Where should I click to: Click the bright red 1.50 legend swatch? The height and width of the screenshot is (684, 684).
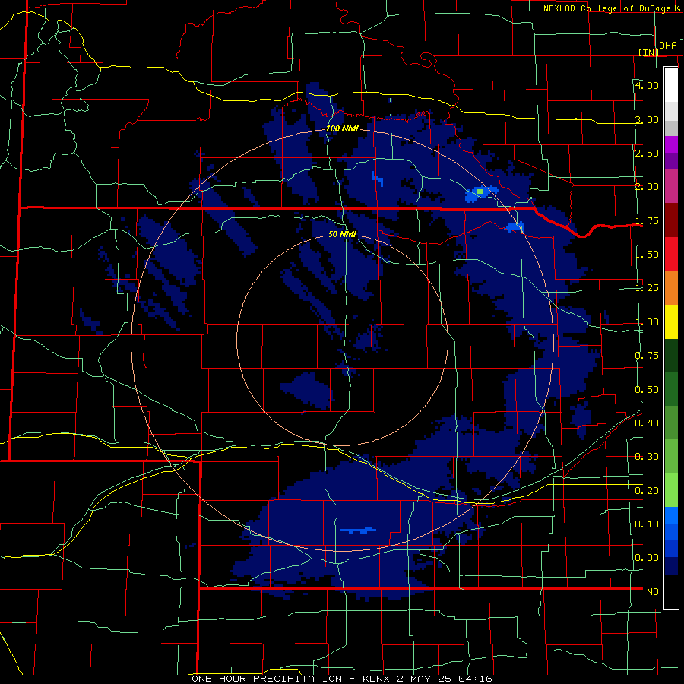point(671,254)
